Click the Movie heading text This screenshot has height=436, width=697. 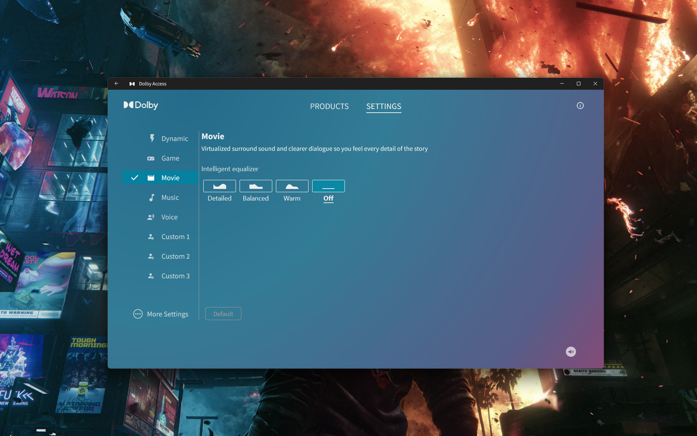tap(213, 136)
